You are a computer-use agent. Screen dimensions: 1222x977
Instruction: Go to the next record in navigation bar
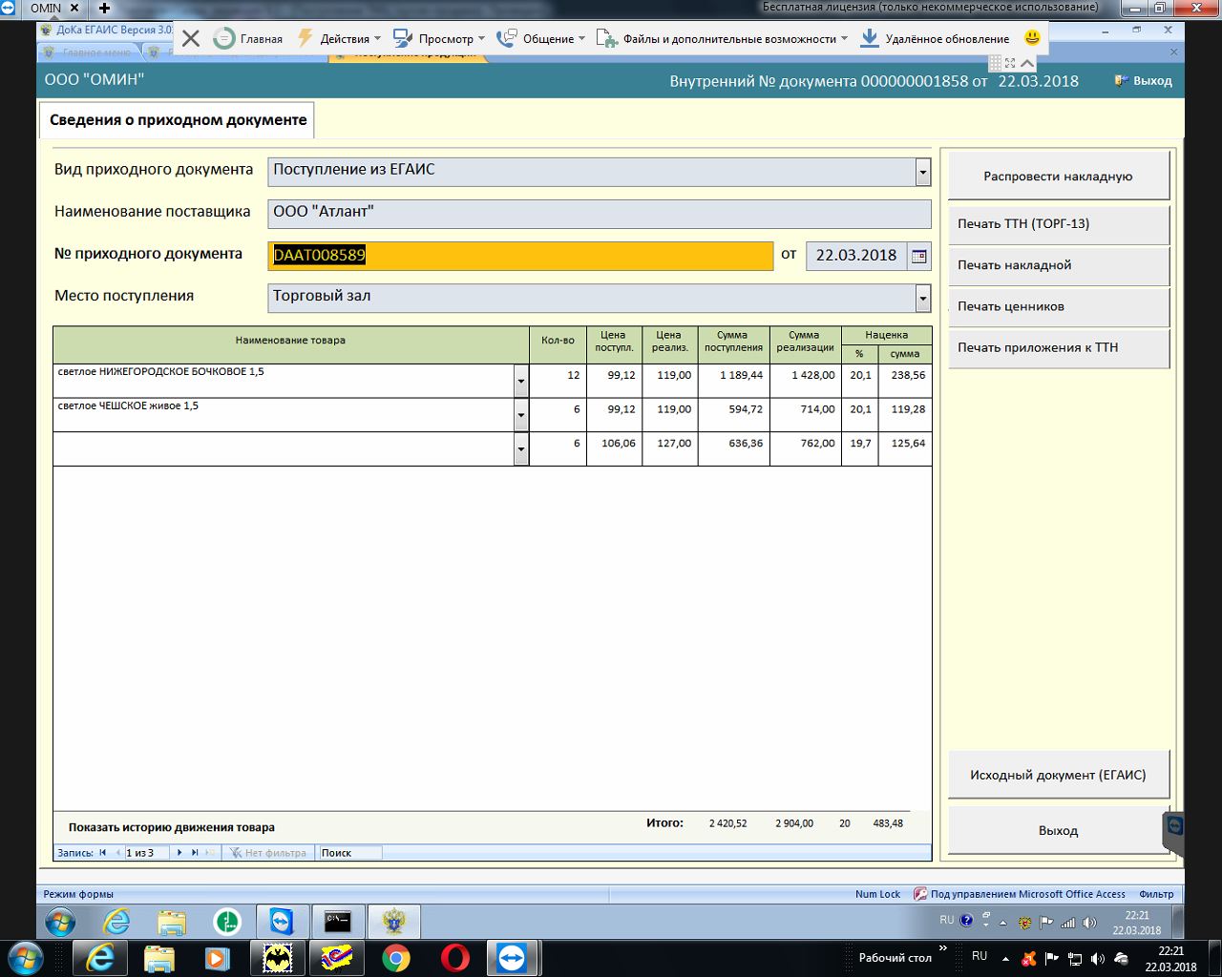pyautogui.click(x=179, y=853)
